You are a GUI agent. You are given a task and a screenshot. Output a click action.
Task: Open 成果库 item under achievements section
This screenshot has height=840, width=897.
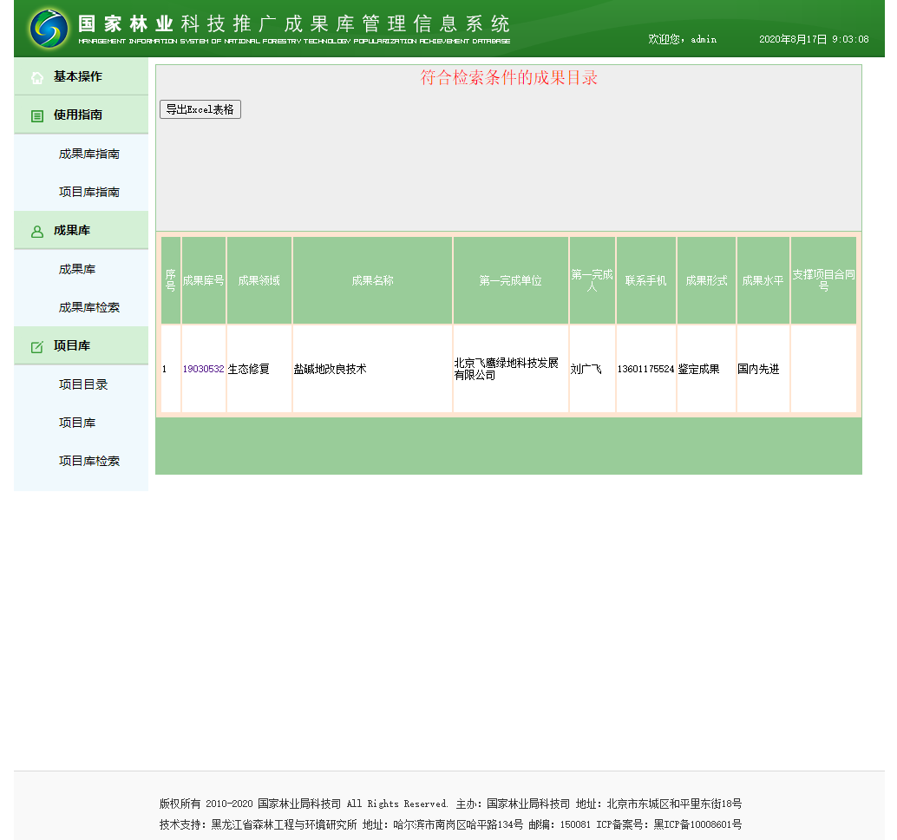point(77,269)
